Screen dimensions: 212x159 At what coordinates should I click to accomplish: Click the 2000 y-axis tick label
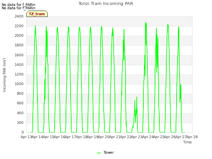(x=19, y=35)
